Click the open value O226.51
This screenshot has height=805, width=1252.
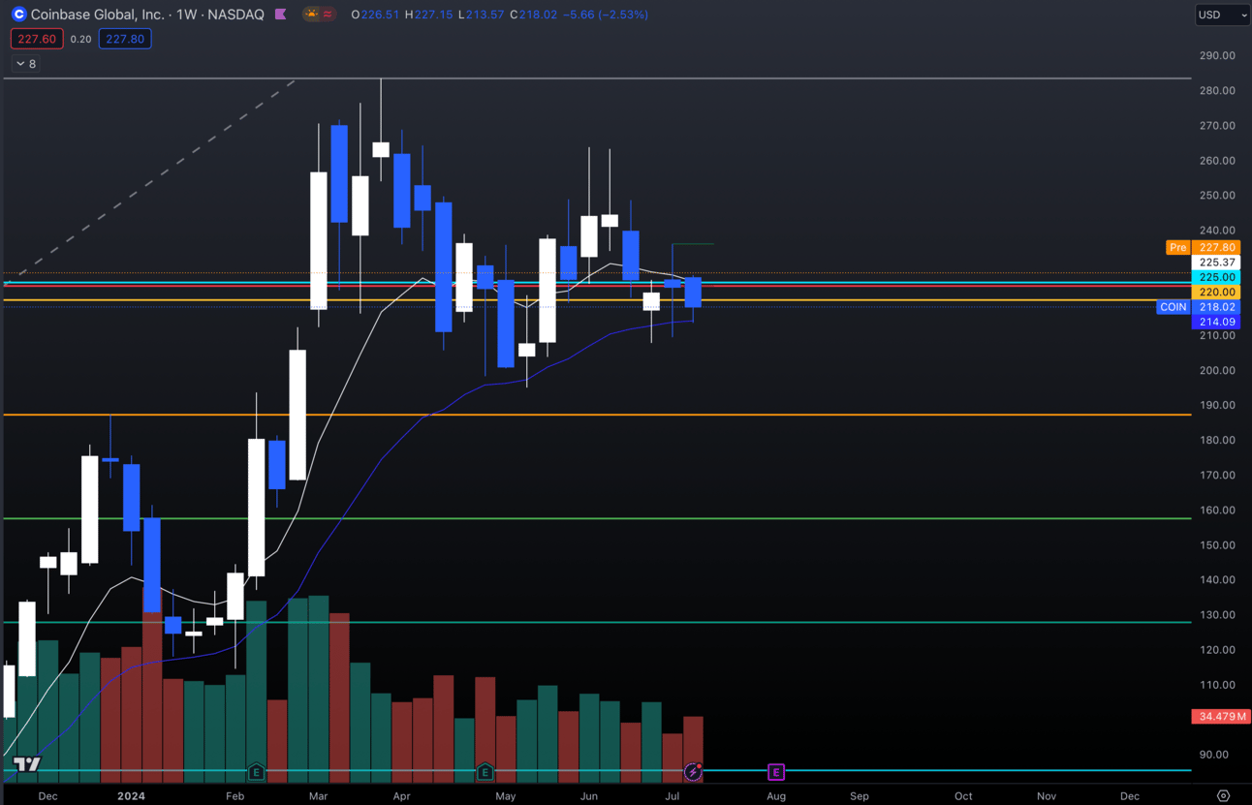pos(375,15)
